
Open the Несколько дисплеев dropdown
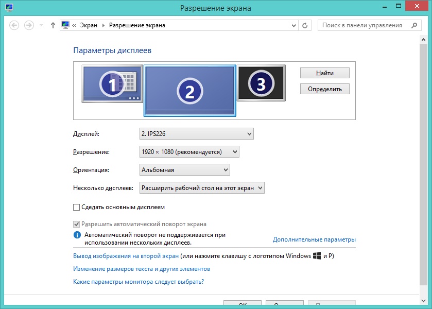pyautogui.click(x=202, y=188)
